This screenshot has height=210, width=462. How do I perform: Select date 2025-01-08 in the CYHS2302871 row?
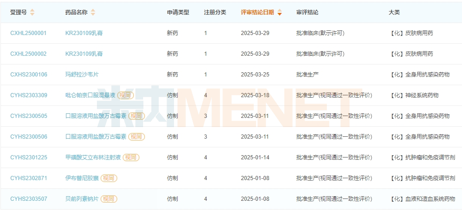[x=255, y=178]
